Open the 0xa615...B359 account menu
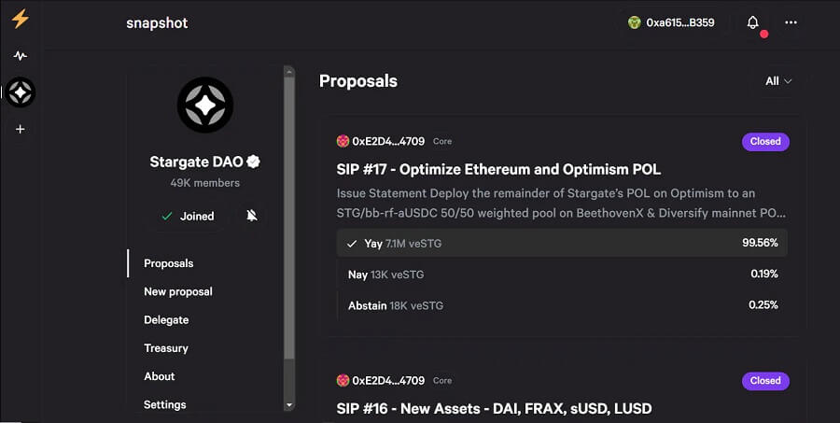This screenshot has height=423, width=840. [671, 22]
